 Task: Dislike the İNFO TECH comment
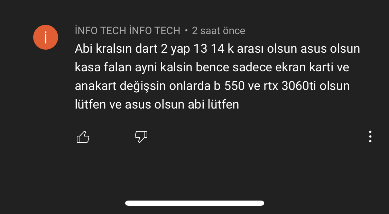point(141,137)
